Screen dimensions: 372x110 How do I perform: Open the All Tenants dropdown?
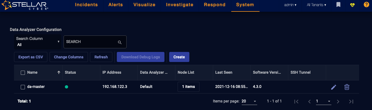point(316,5)
